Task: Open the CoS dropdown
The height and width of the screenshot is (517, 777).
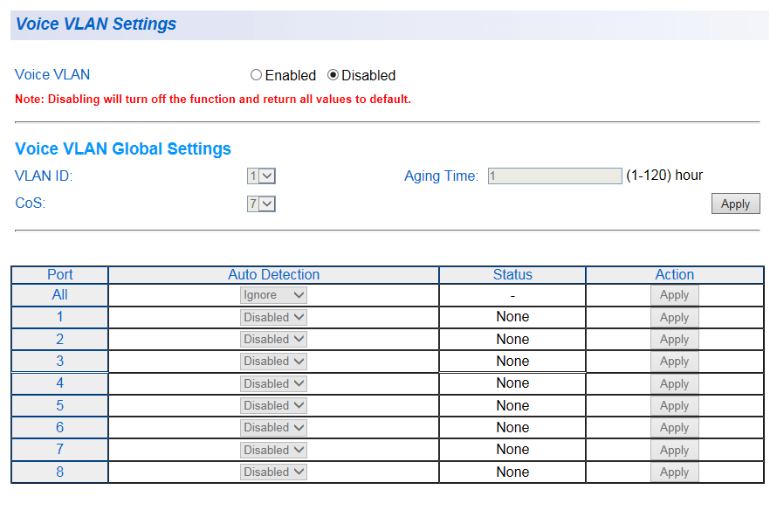Action: [261, 203]
